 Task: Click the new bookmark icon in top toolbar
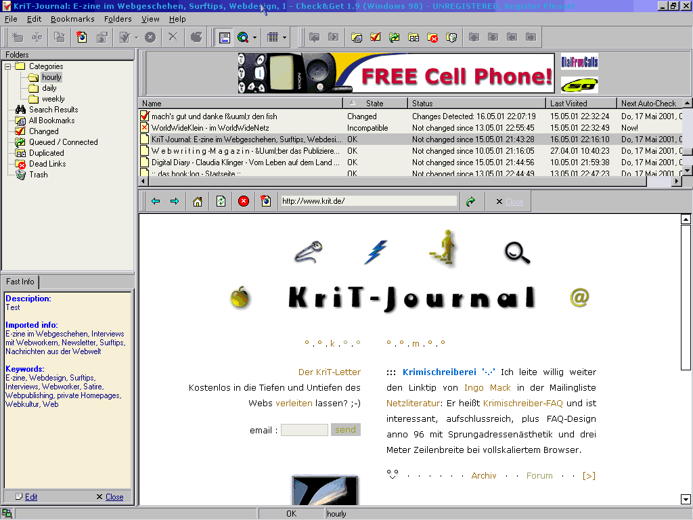82,37
